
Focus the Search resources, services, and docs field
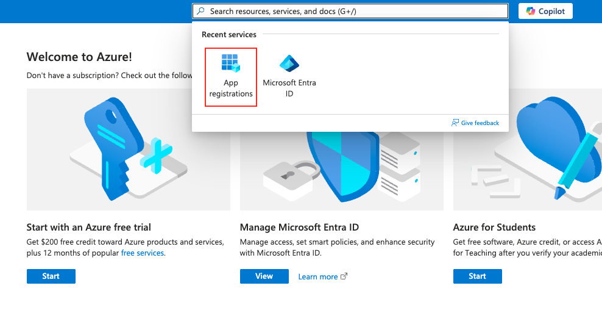click(x=353, y=11)
